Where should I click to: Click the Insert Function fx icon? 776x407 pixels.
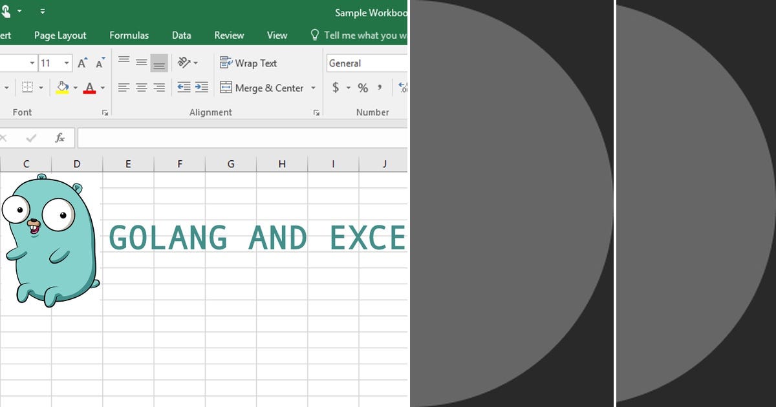pyautogui.click(x=60, y=137)
